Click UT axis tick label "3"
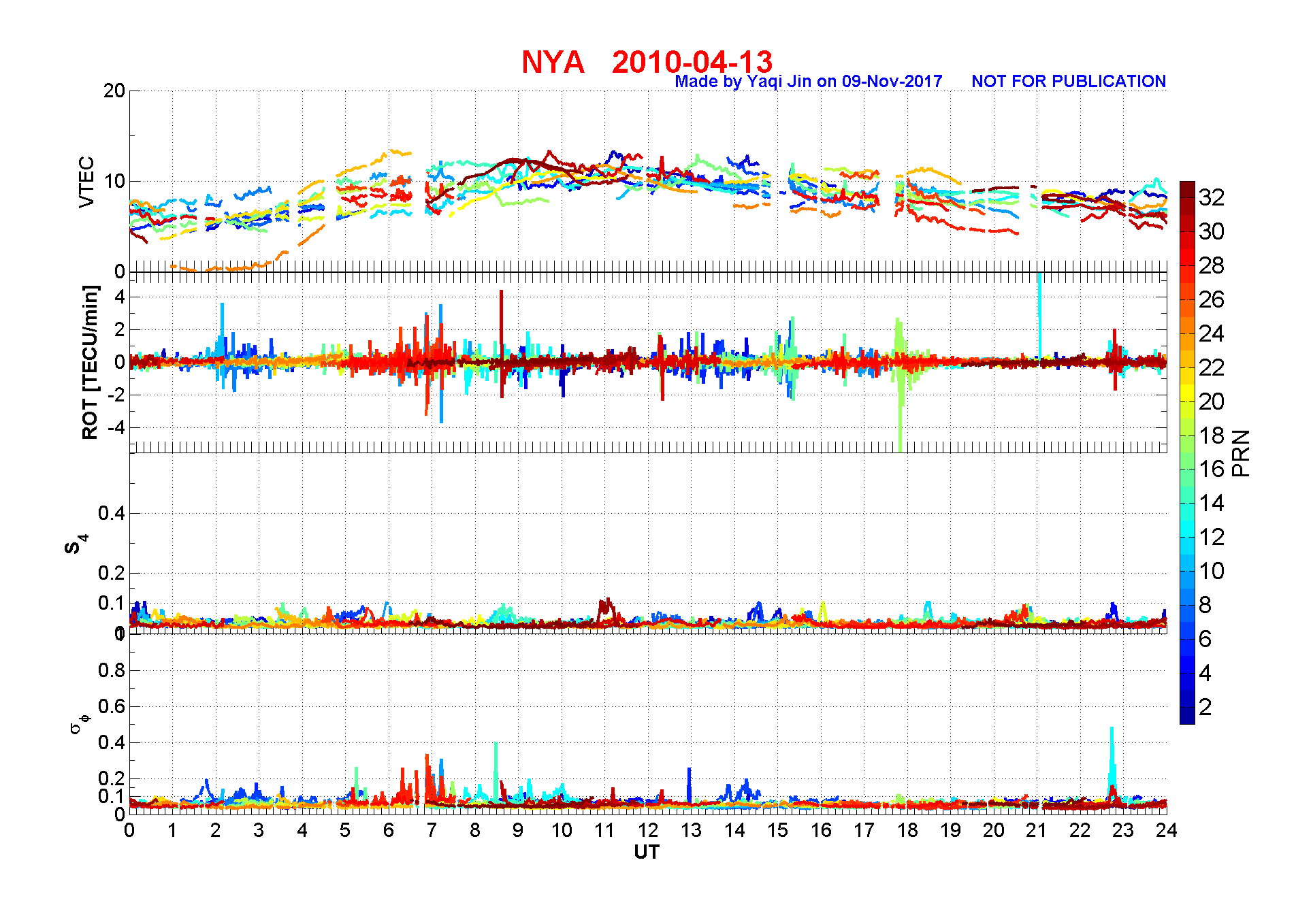 (x=259, y=830)
